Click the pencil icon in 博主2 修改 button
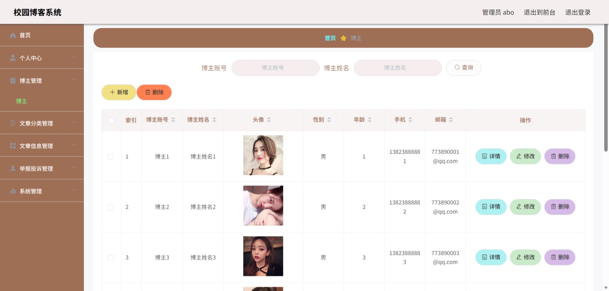 519,207
